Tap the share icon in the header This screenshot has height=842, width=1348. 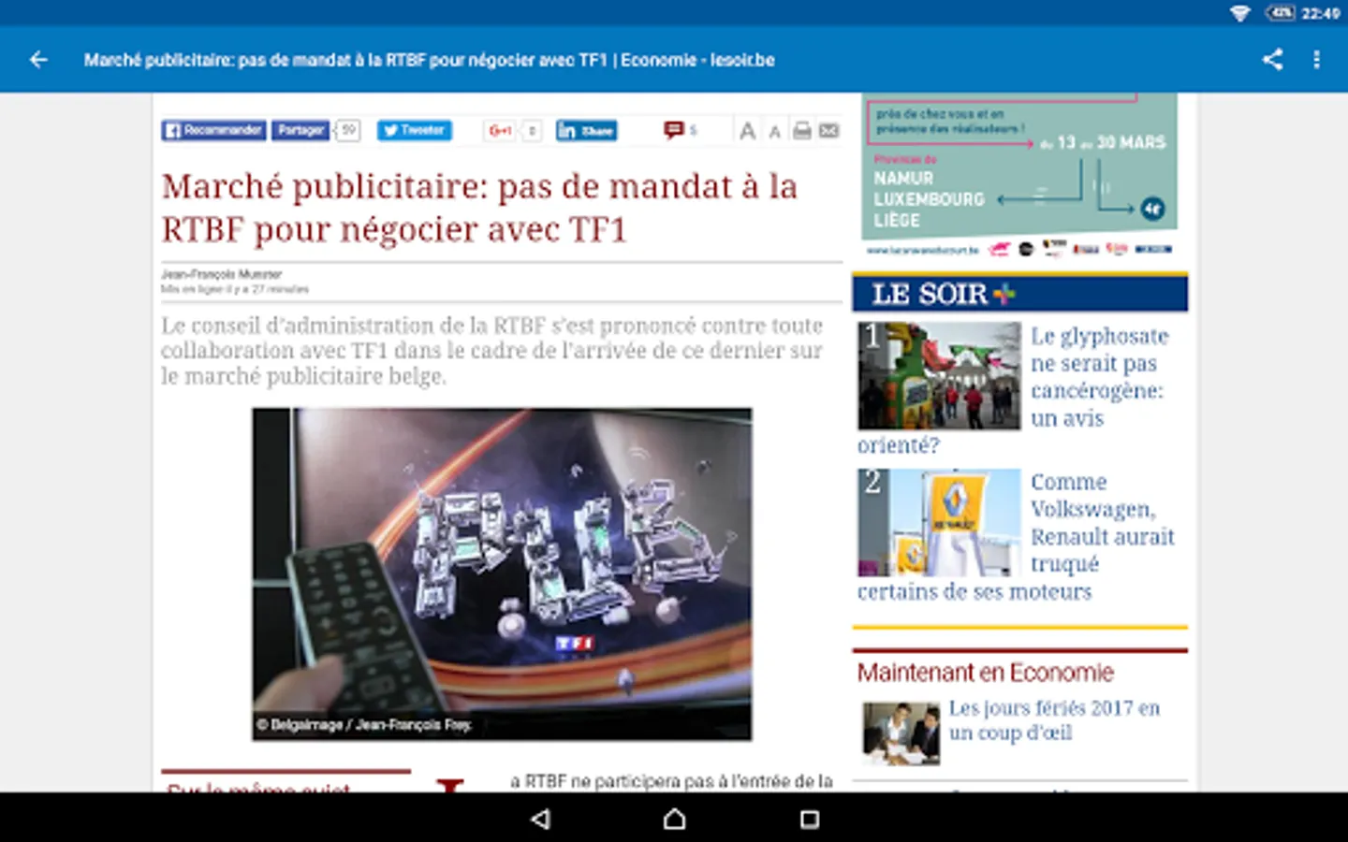[1272, 60]
